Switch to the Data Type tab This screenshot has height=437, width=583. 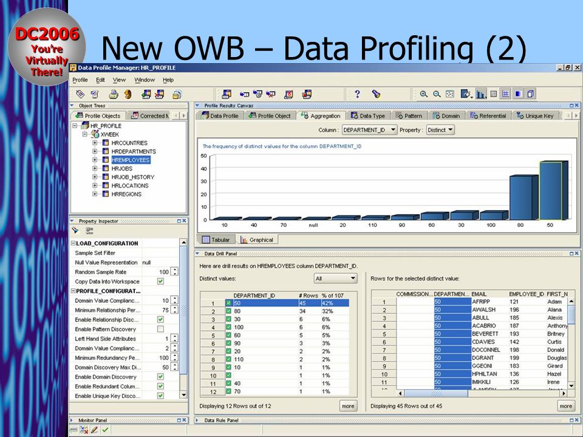[368, 115]
